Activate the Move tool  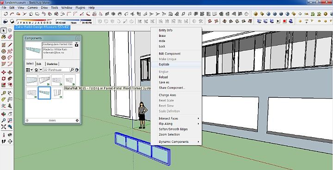point(4,72)
